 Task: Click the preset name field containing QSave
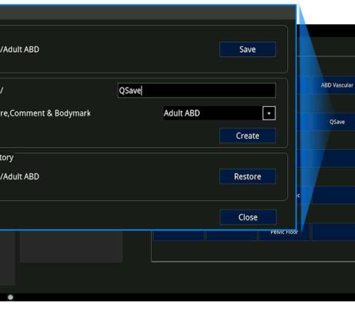pyautogui.click(x=196, y=90)
